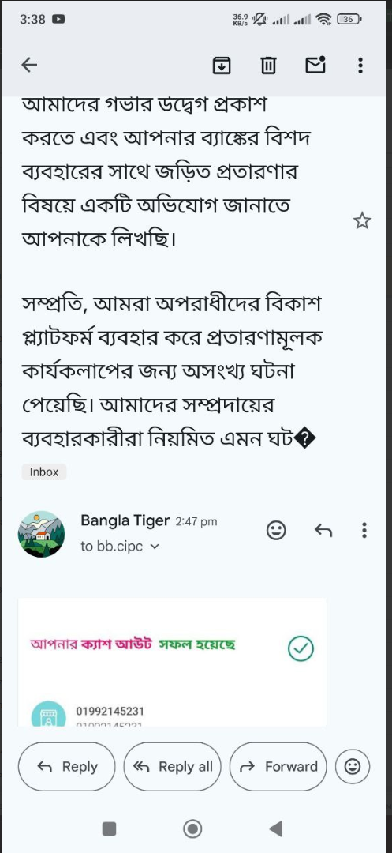392x853 pixels.
Task: Go back with the top-left arrow
Action: [x=29, y=66]
